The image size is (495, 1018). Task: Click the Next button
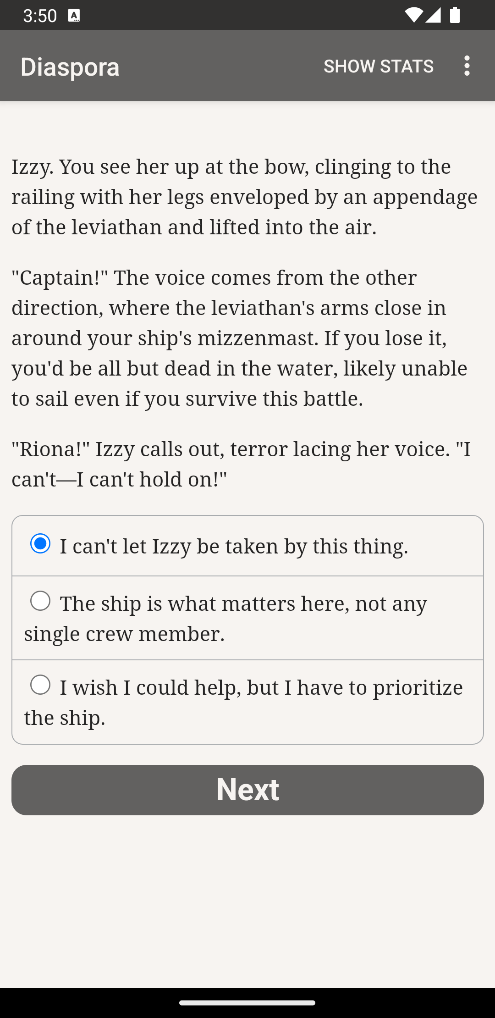[x=247, y=790]
